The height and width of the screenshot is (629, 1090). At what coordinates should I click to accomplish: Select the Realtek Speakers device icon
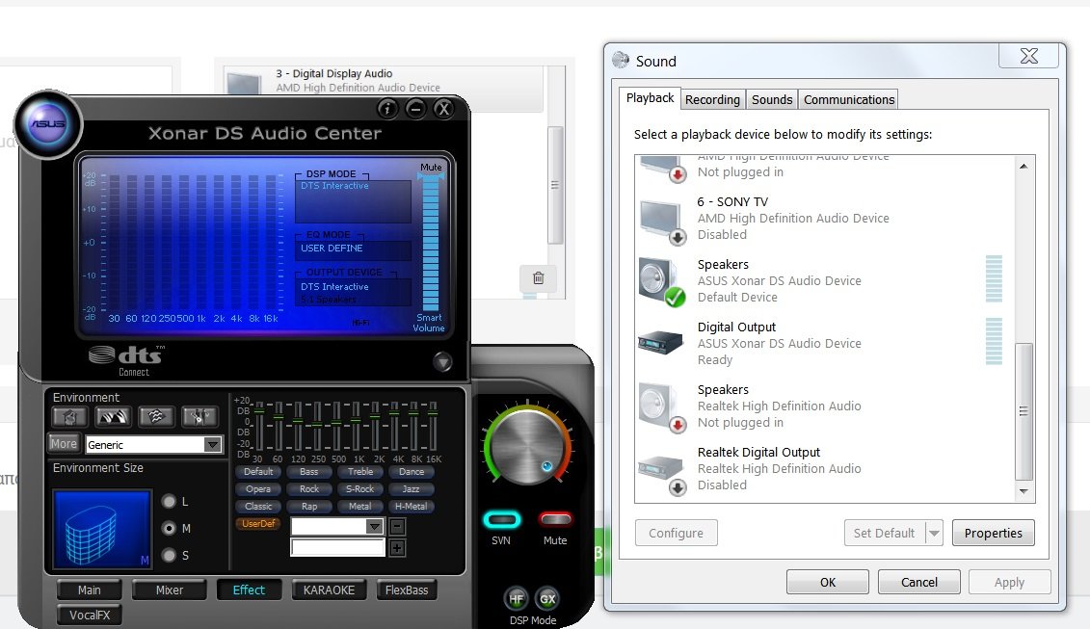click(x=661, y=407)
